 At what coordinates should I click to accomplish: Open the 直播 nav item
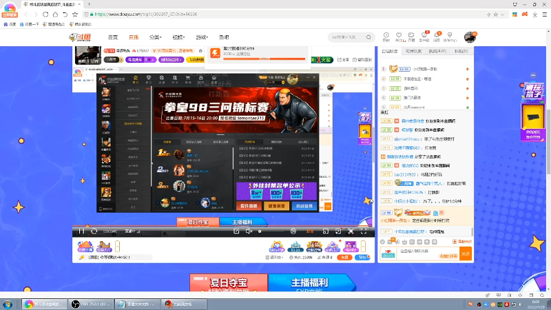click(x=134, y=37)
